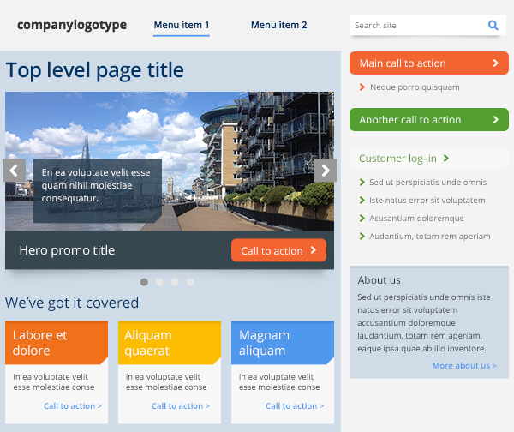Open the More about us link
The height and width of the screenshot is (432, 514).
pyautogui.click(x=464, y=365)
